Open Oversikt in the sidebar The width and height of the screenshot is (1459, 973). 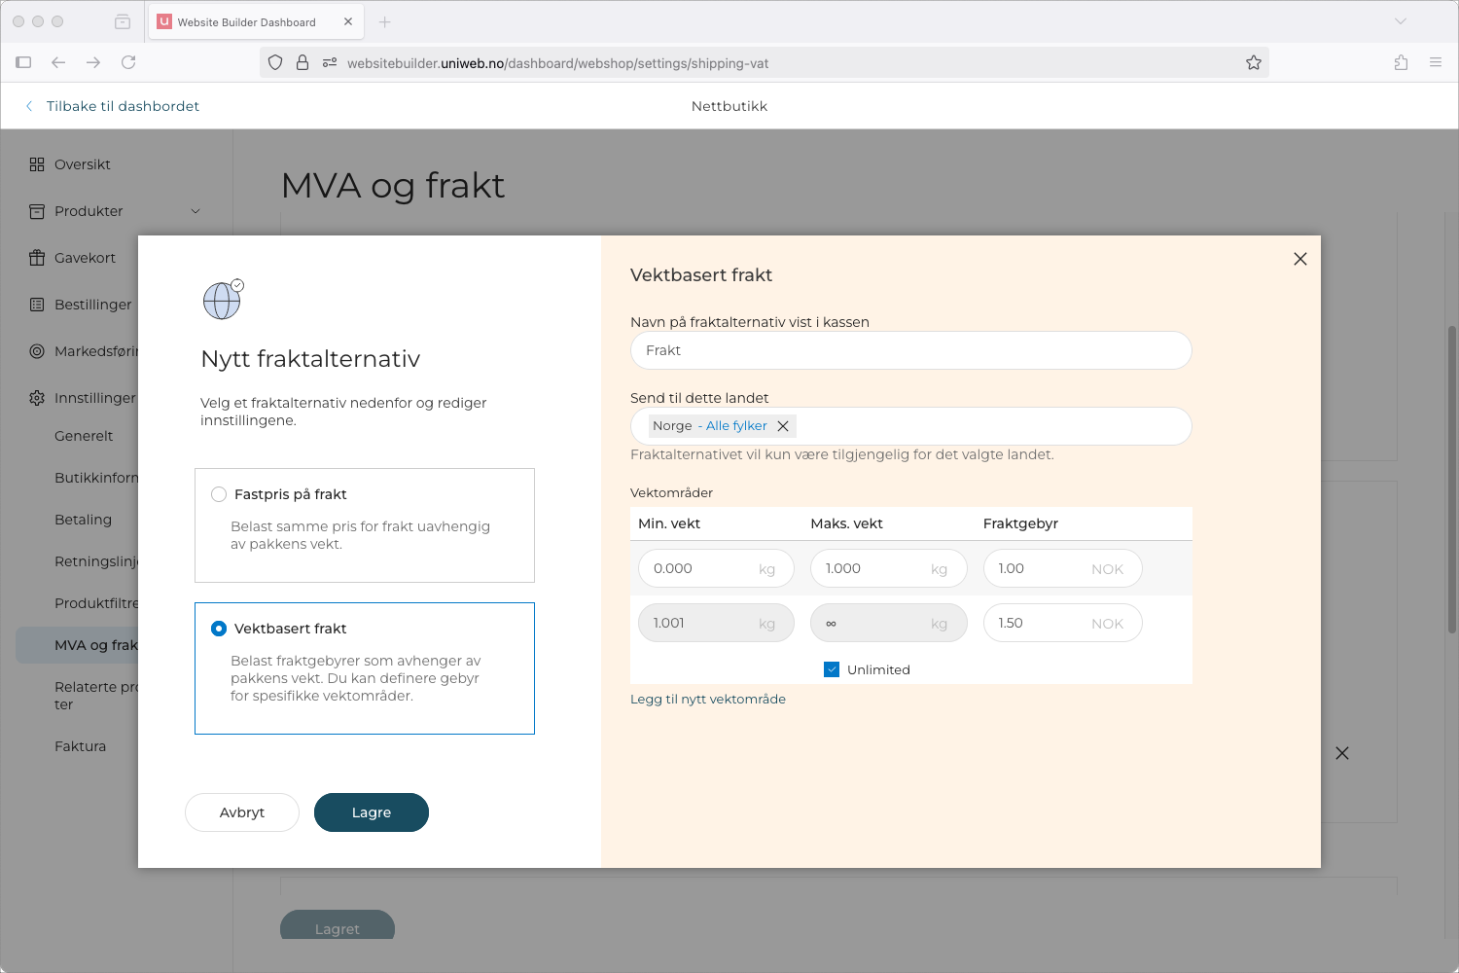point(83,164)
